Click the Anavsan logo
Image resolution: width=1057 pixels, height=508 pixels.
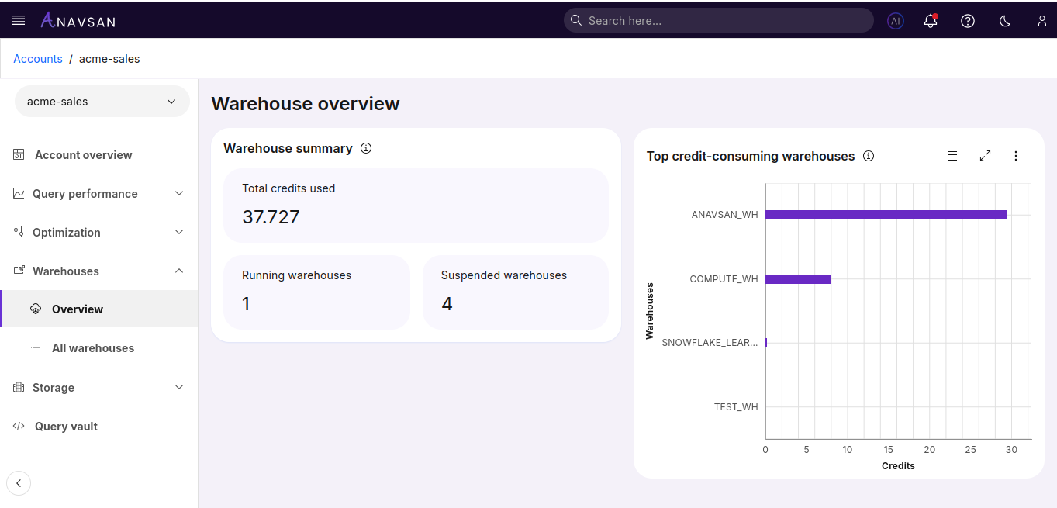(78, 21)
